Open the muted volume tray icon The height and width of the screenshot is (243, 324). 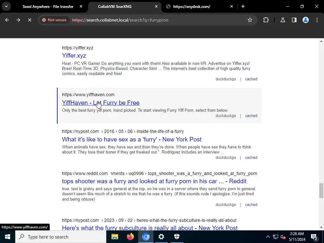[283, 237]
